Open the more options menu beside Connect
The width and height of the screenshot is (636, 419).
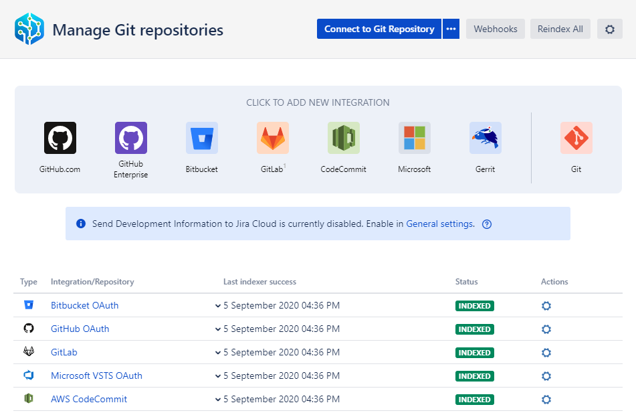click(x=451, y=29)
